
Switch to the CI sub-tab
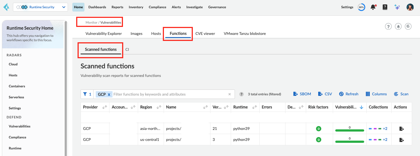(127, 50)
